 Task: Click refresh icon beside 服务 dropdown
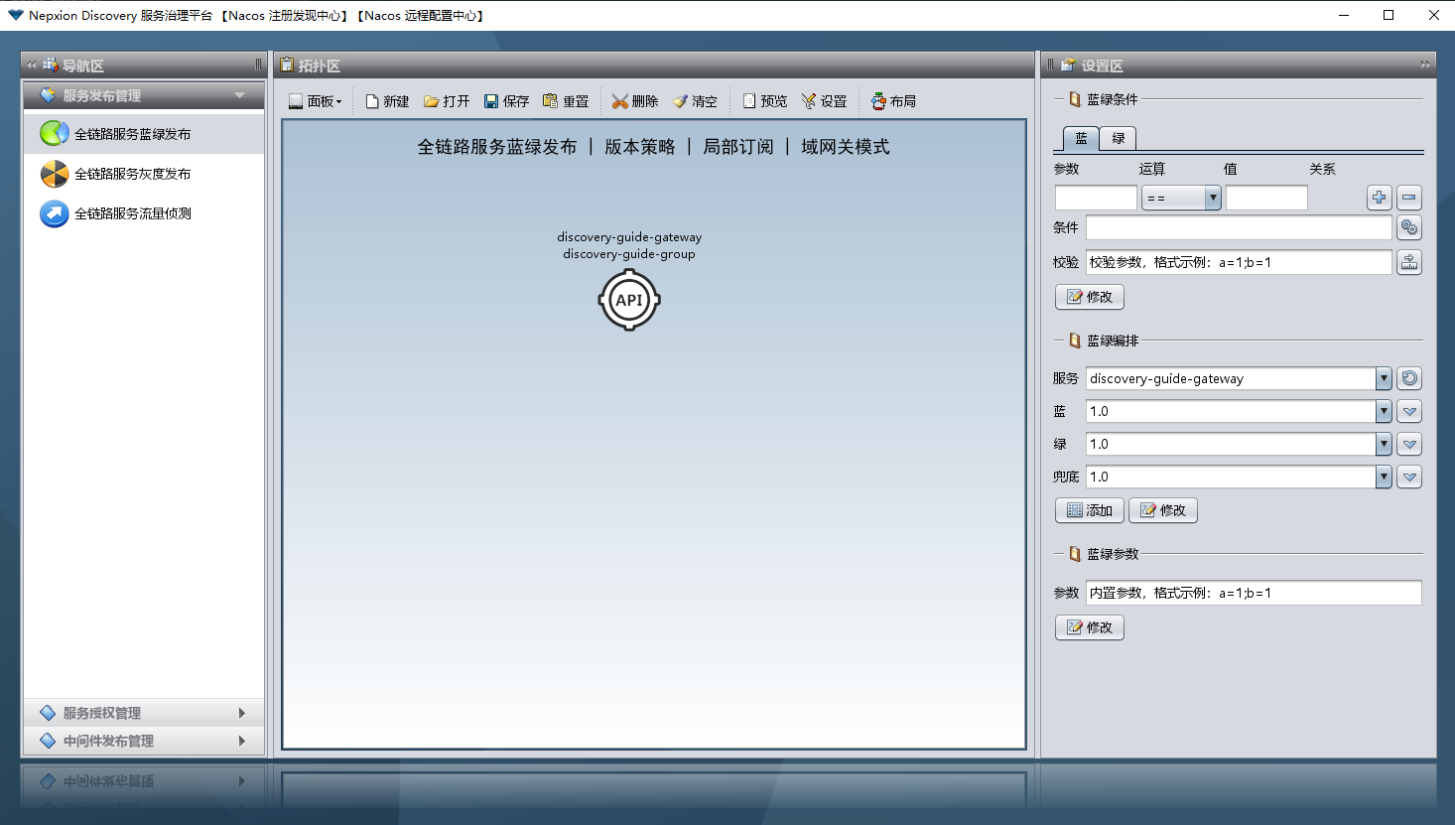[x=1409, y=378]
